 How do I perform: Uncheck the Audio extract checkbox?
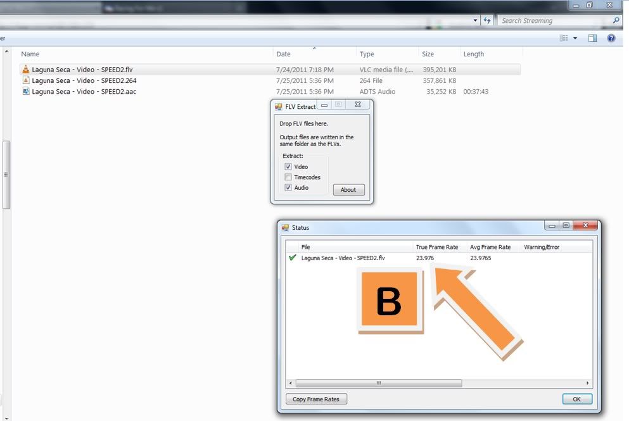[x=288, y=188]
